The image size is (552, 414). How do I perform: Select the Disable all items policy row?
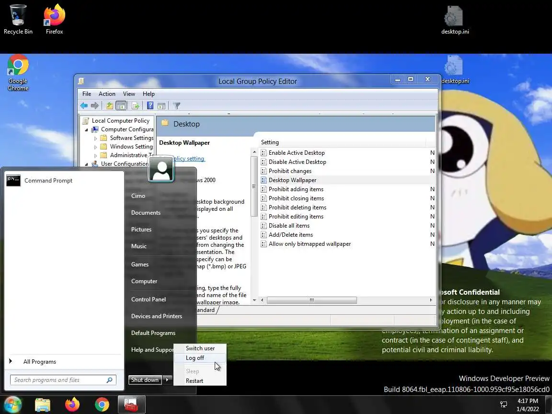(347, 226)
